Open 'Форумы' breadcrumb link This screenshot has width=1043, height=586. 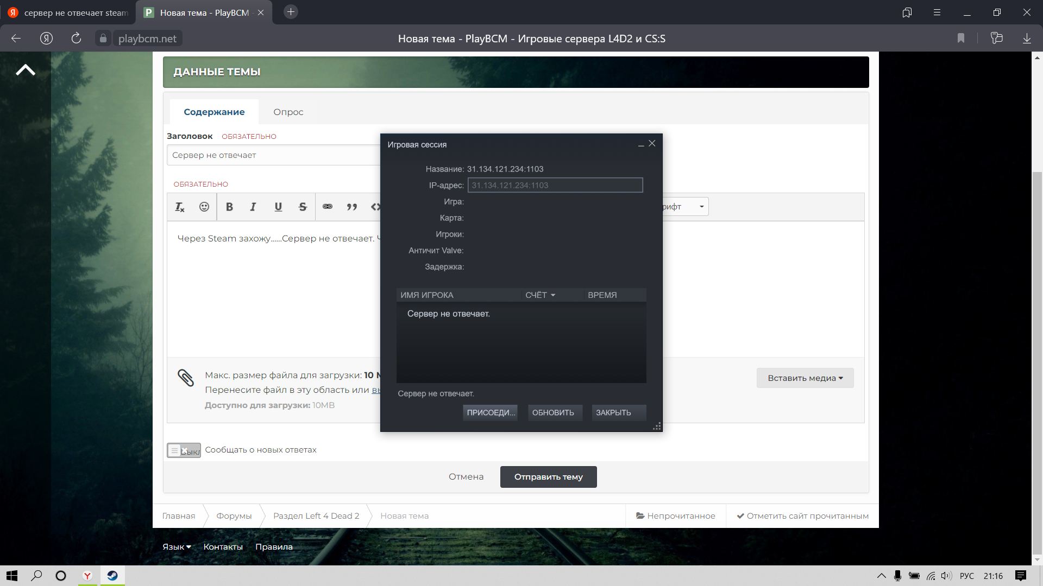click(x=234, y=516)
